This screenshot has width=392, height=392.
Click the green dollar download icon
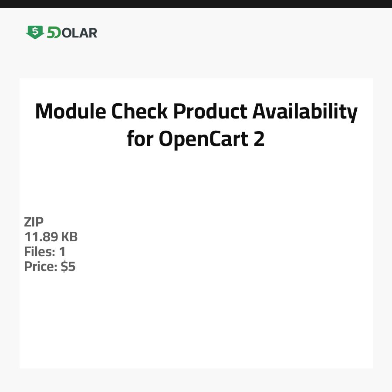pyautogui.click(x=35, y=32)
